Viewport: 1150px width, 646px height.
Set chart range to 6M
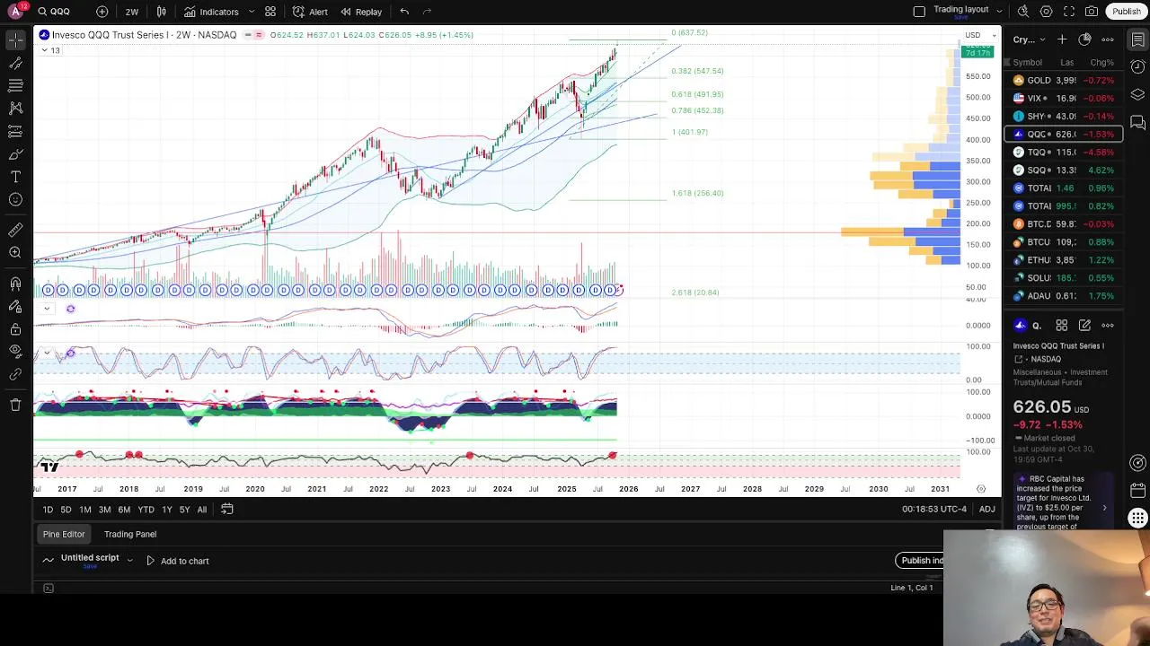124,510
